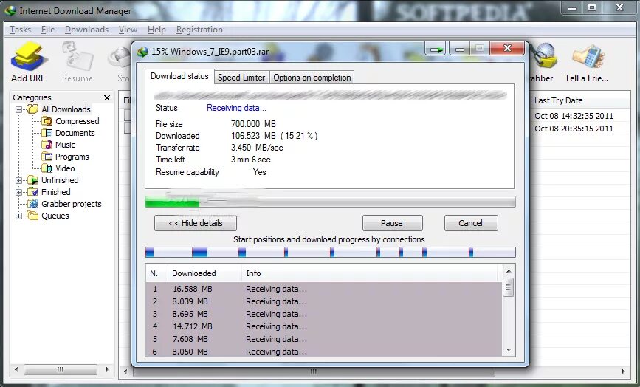640x387 pixels.
Task: Click the connections progress segment bar
Action: pyautogui.click(x=330, y=253)
